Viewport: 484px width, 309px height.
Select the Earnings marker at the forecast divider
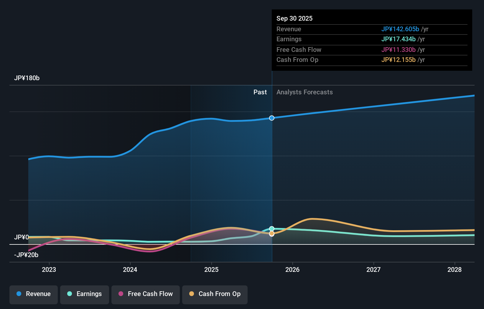click(x=271, y=228)
